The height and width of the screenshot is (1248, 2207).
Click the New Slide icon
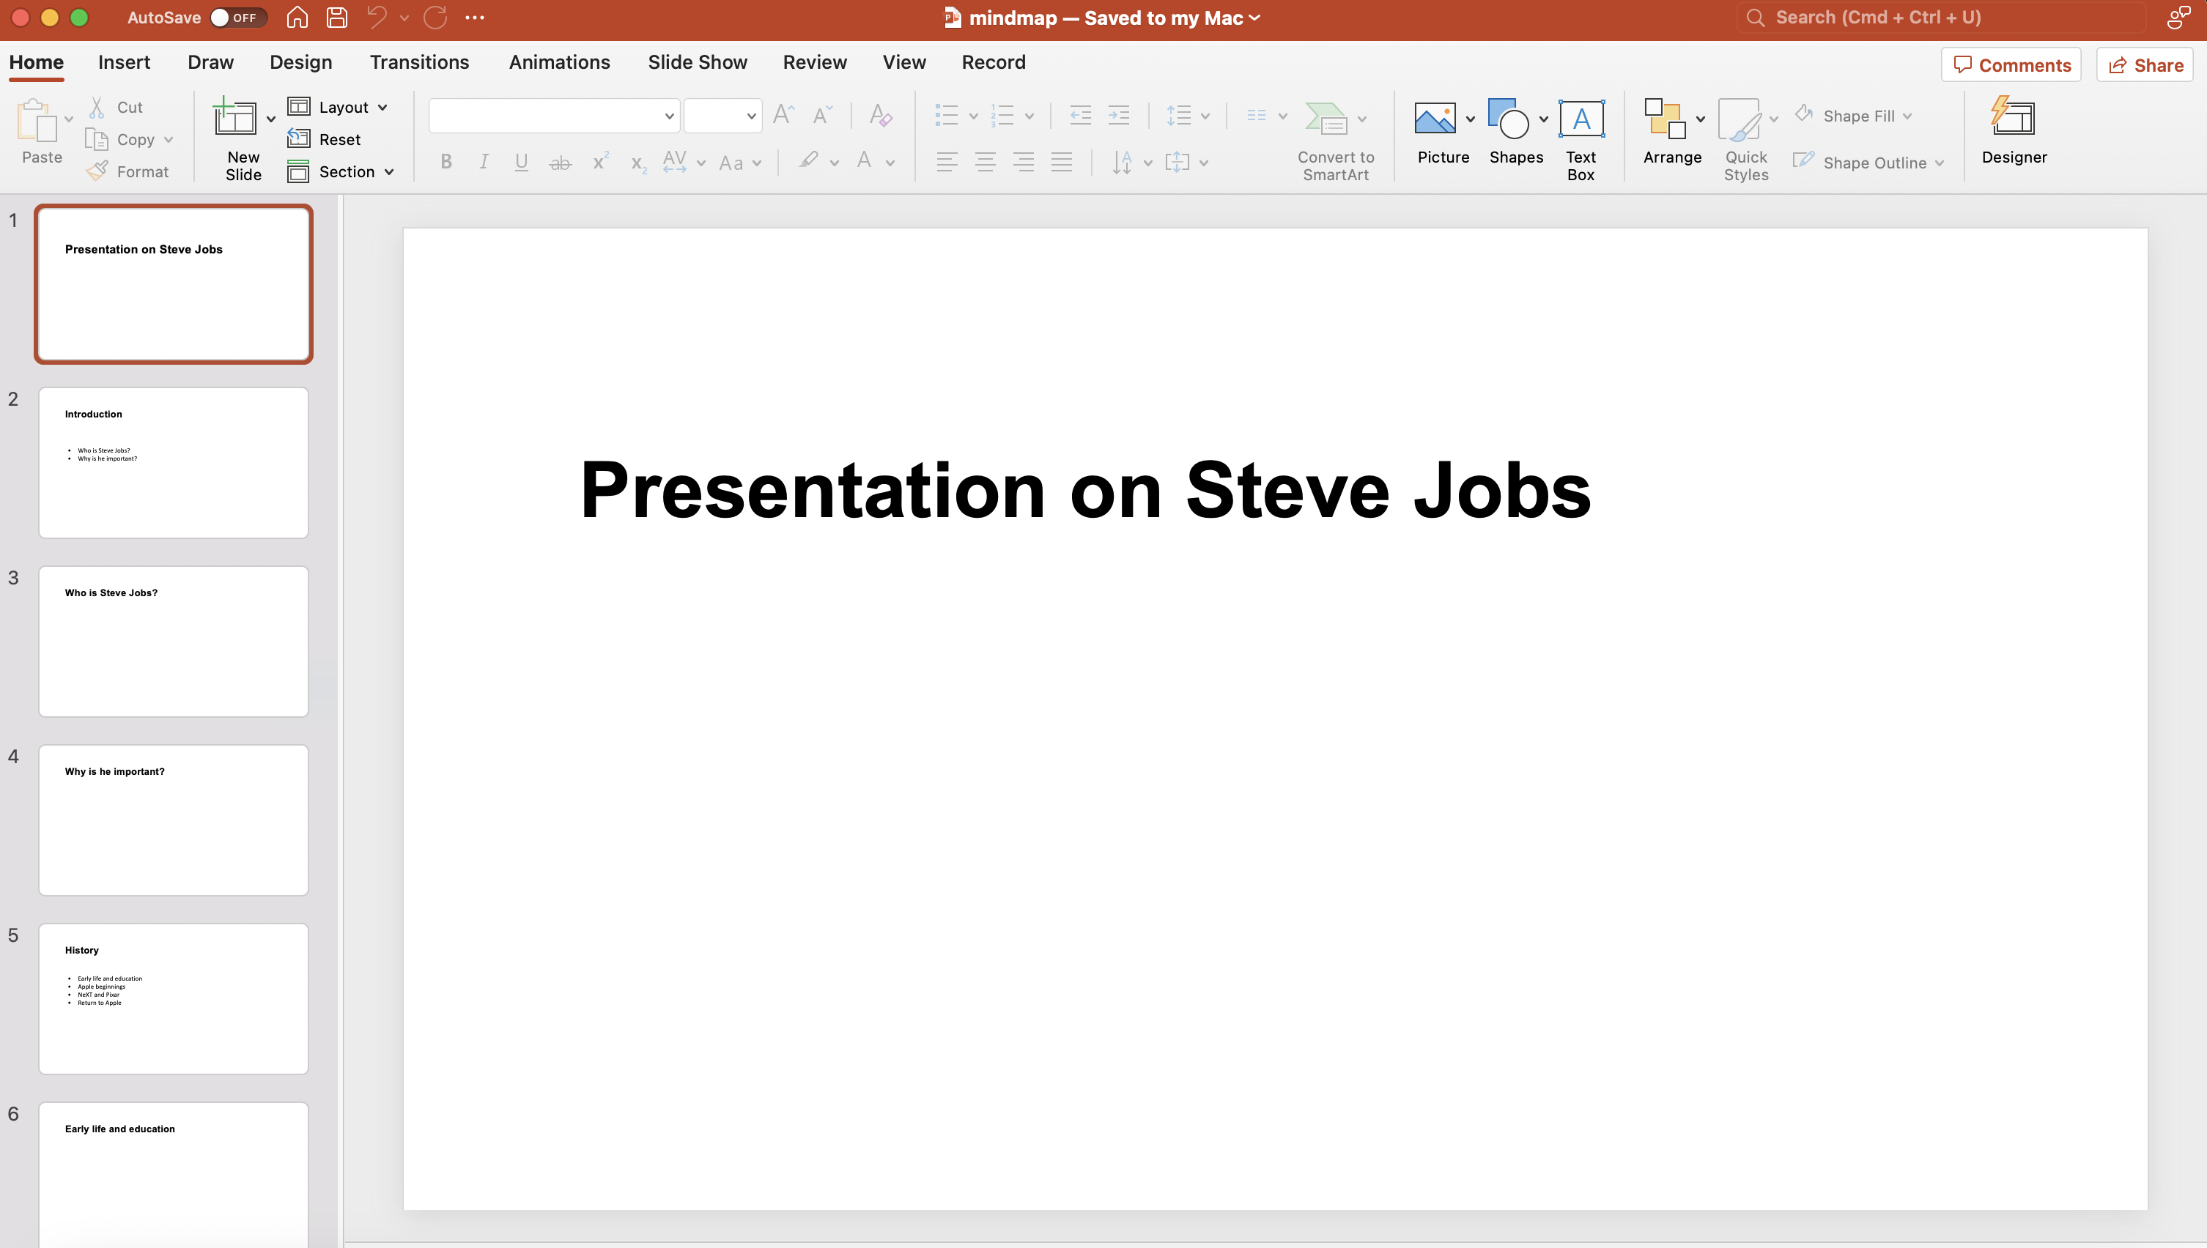point(235,116)
